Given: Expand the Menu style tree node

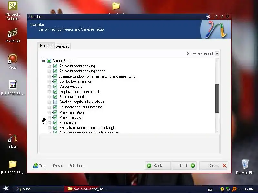Looking at the screenshot, I should pyautogui.click(x=49, y=123).
